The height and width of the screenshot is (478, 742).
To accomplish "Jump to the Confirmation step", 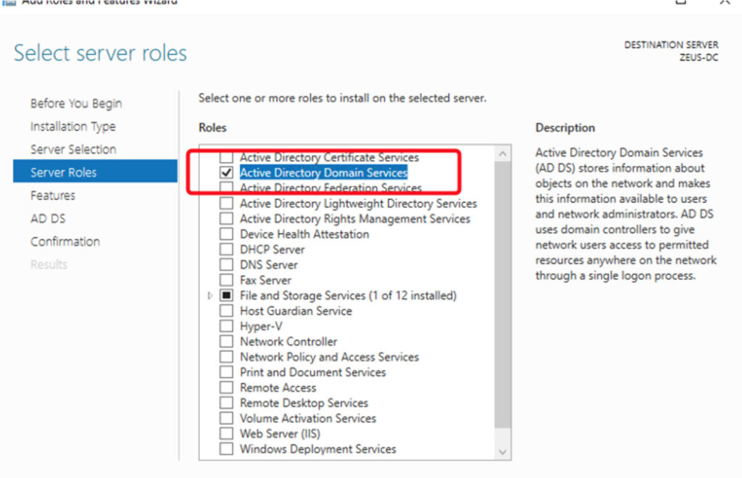I will 65,242.
